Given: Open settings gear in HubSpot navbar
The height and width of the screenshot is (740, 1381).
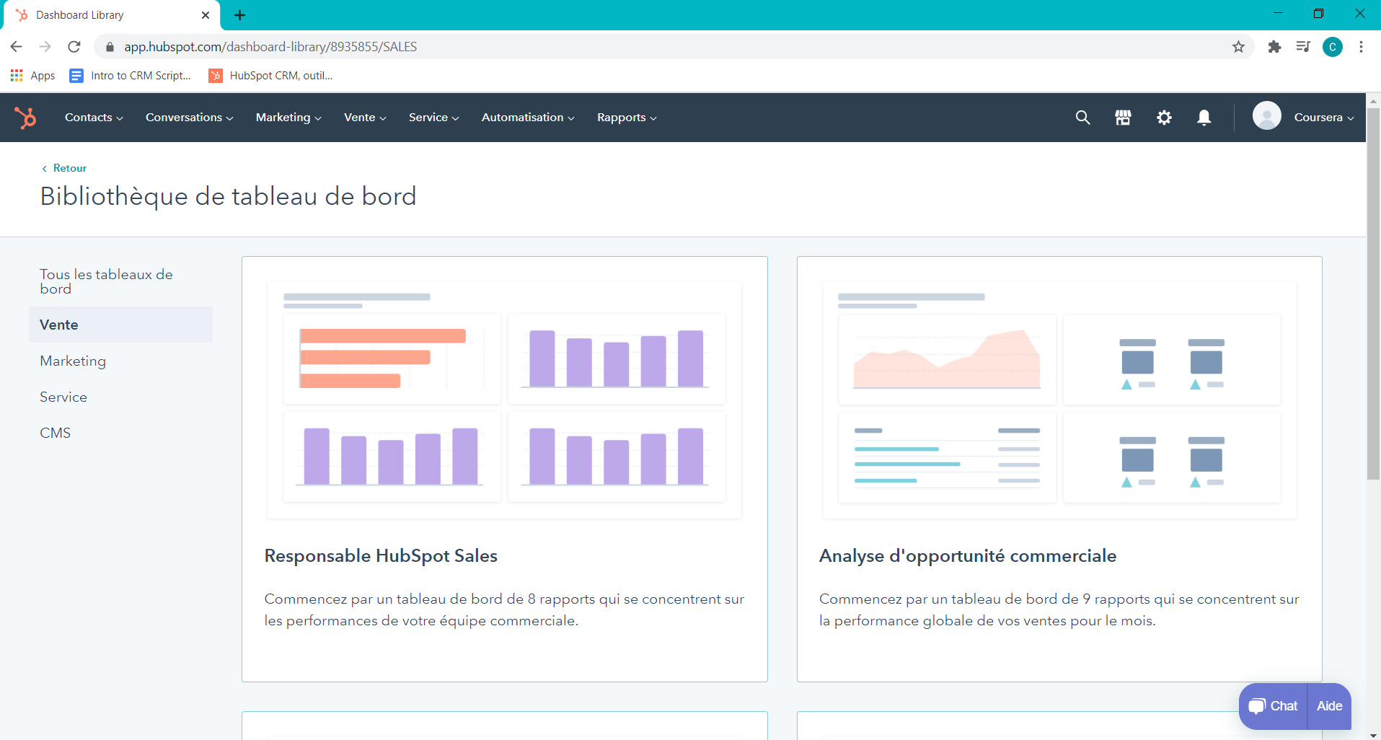Looking at the screenshot, I should tap(1164, 117).
